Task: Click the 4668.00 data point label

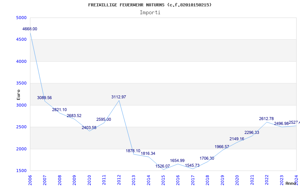Action: (x=30, y=29)
